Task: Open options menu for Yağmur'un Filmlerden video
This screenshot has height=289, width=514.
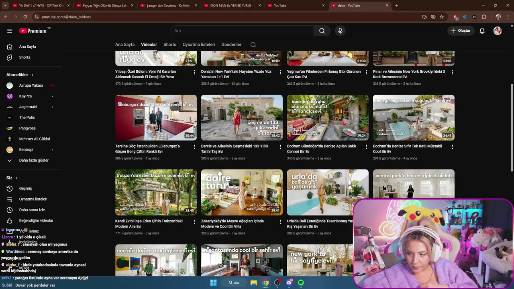Action: (366, 72)
